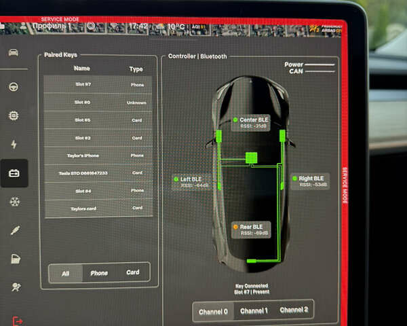Image resolution: width=407 pixels, height=326 pixels.
Task: Filter paired keys by Card
Action: [x=133, y=272]
